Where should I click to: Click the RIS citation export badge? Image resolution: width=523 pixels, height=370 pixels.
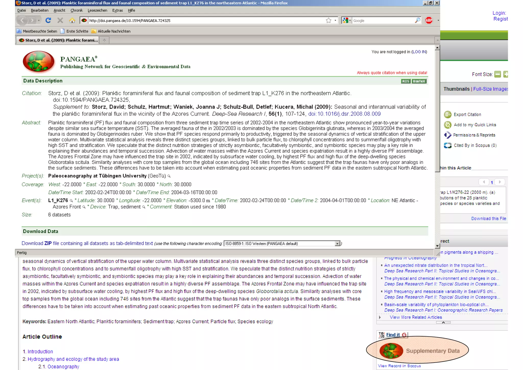(x=406, y=81)
